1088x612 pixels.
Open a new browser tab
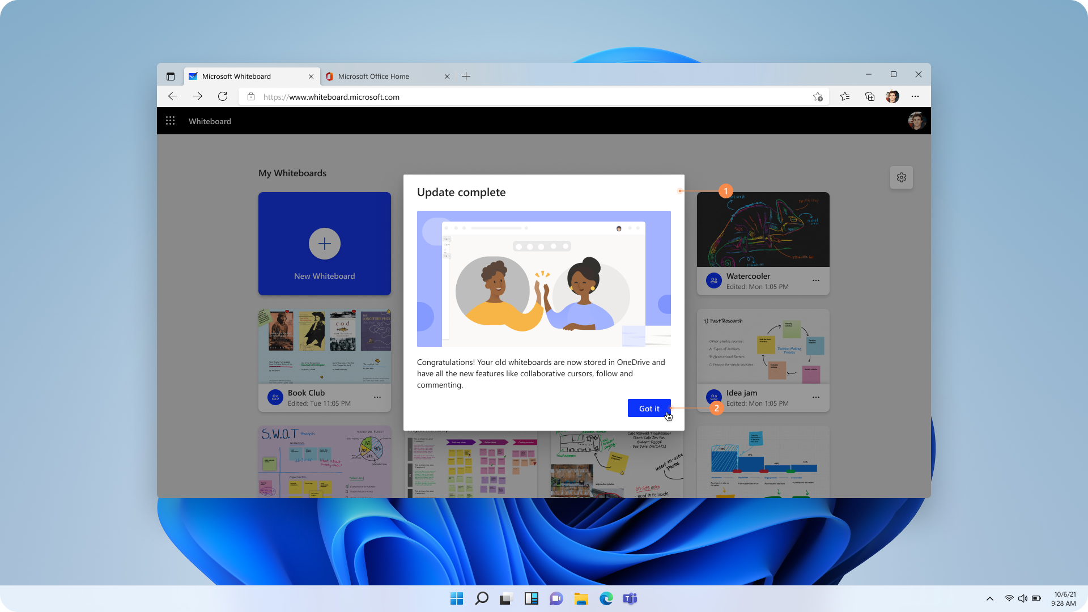[466, 76]
